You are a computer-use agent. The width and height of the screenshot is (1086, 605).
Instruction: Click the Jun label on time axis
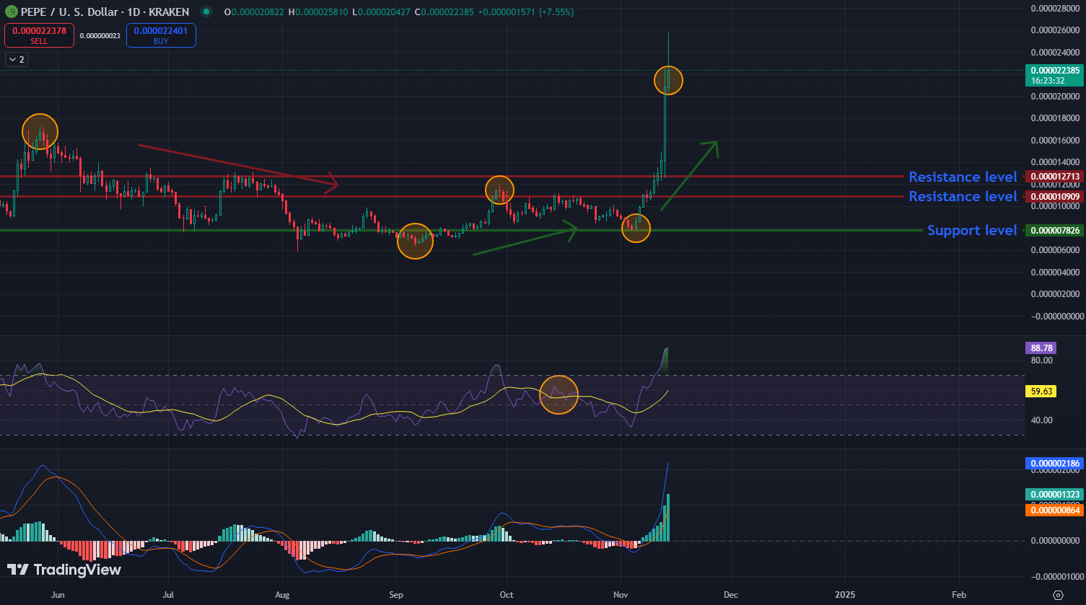click(x=58, y=595)
